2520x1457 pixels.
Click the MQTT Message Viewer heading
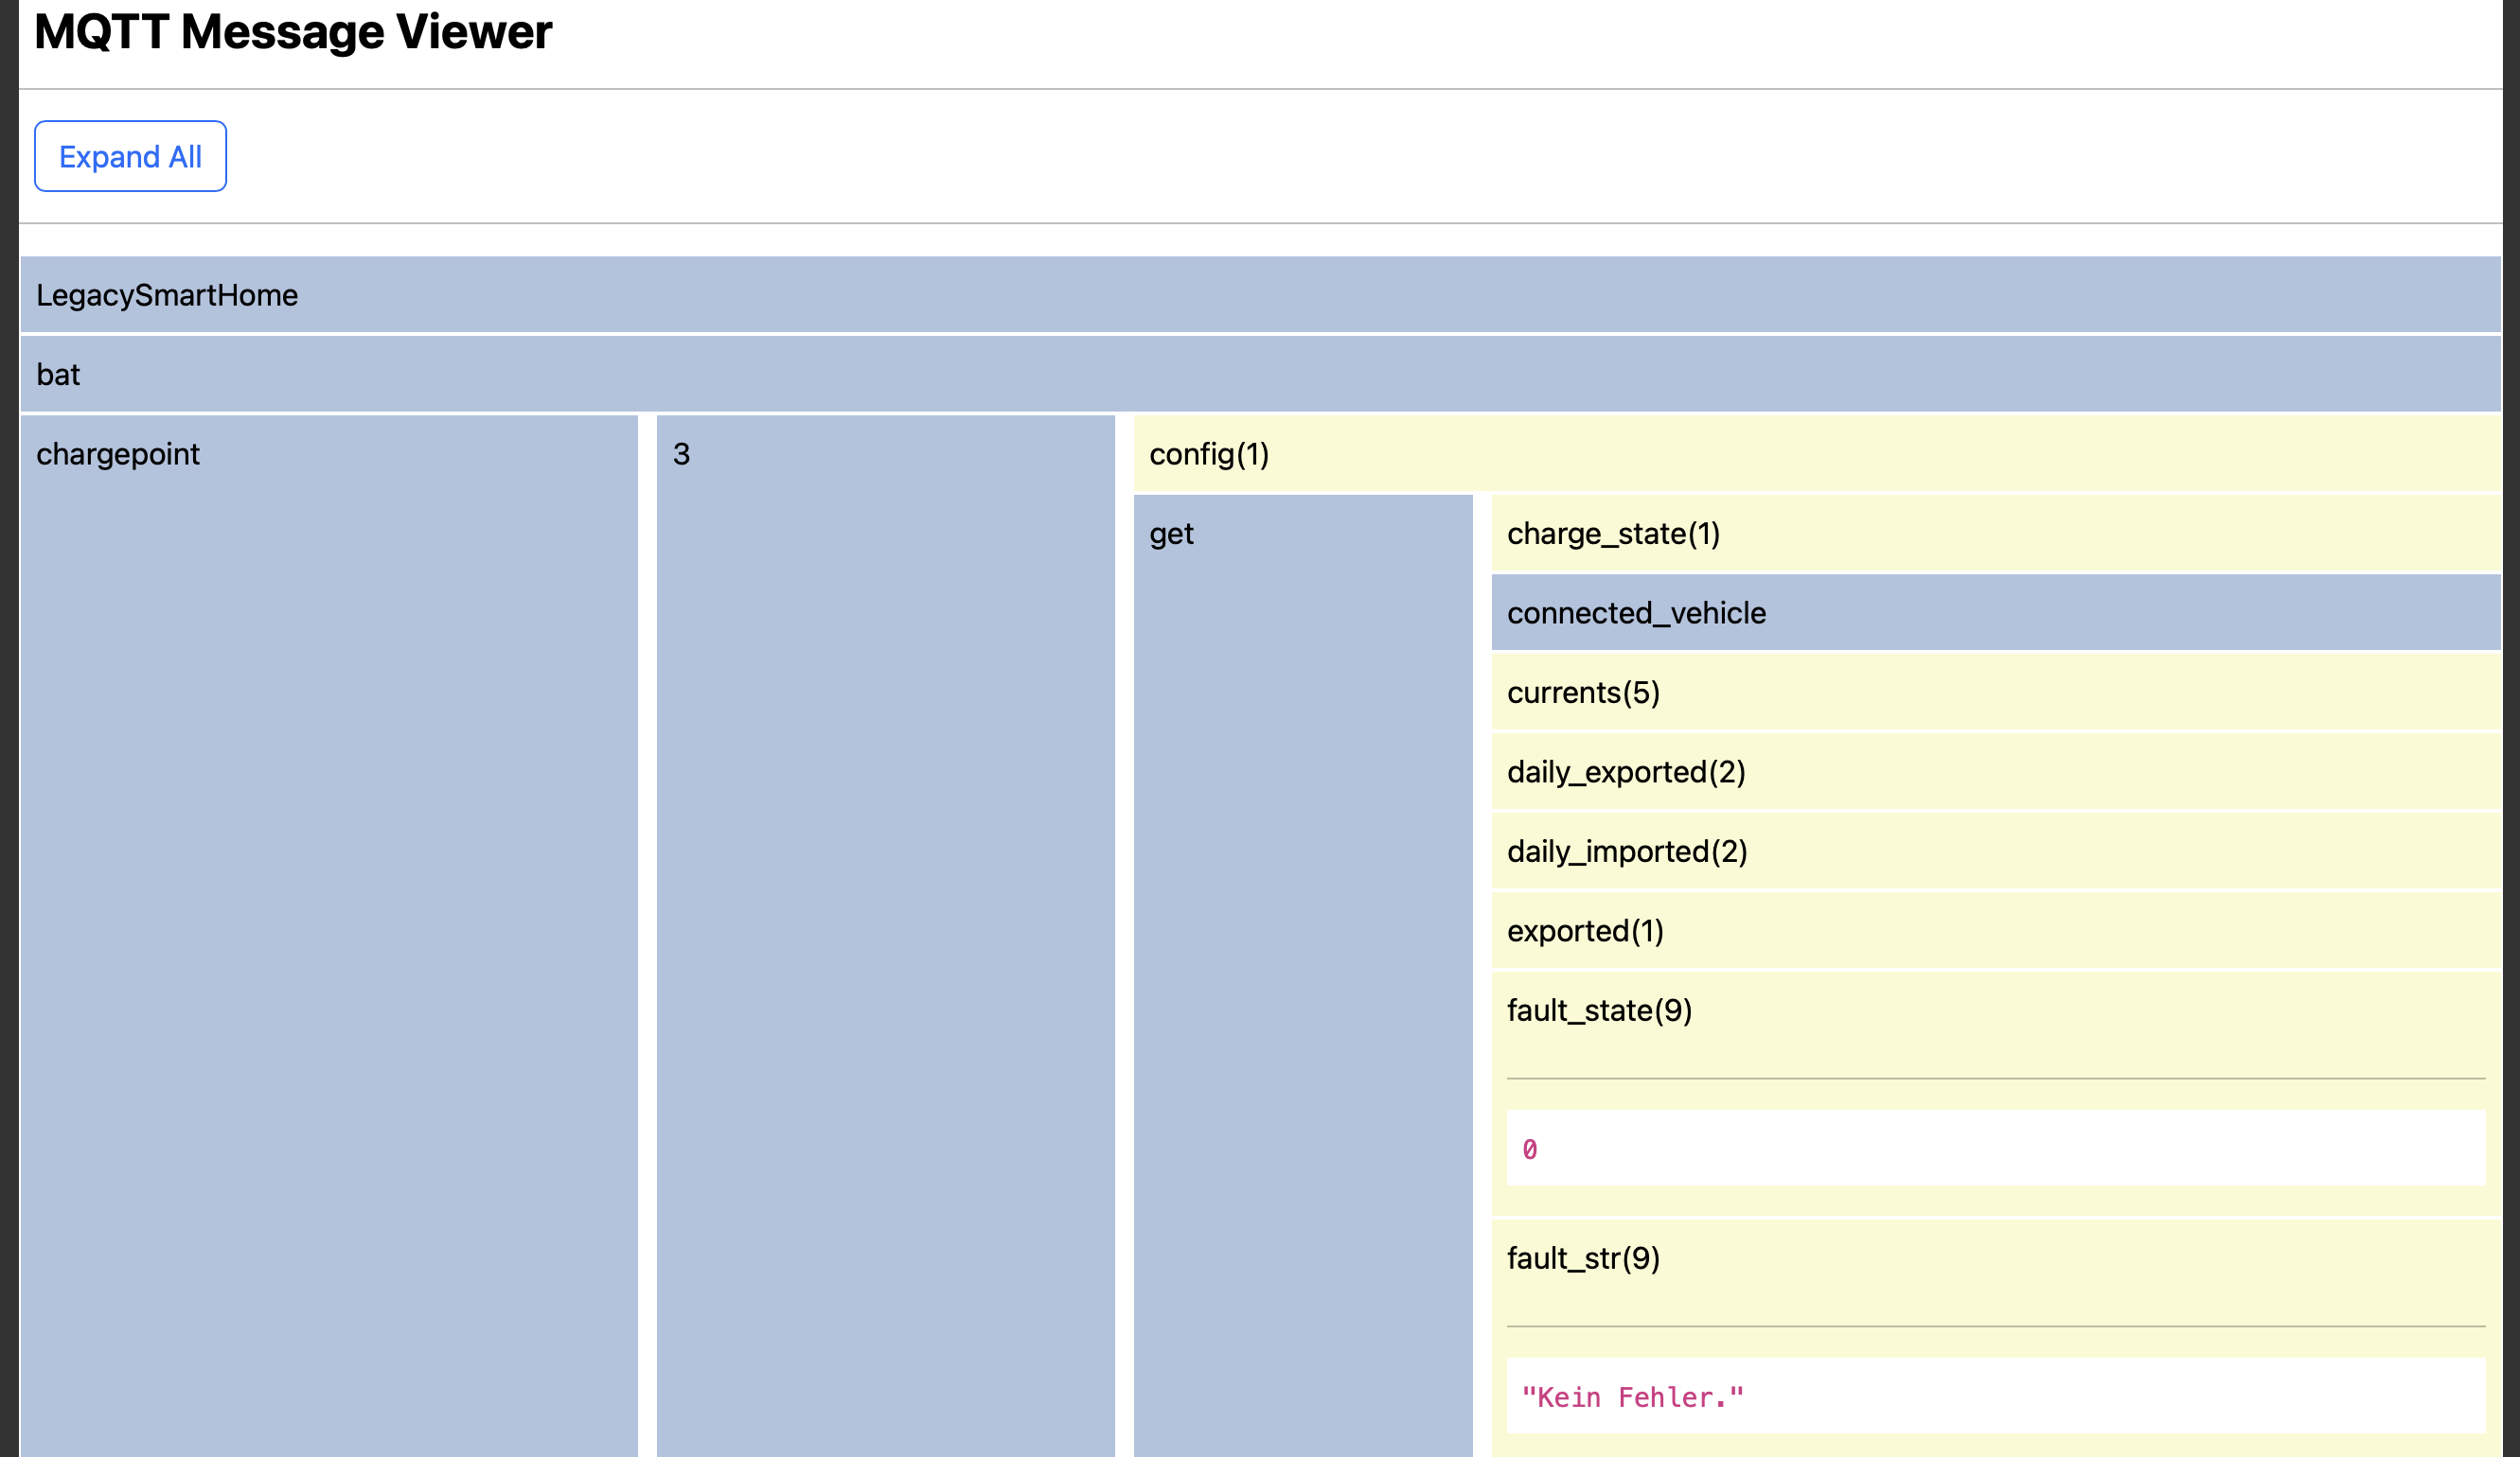tap(293, 32)
